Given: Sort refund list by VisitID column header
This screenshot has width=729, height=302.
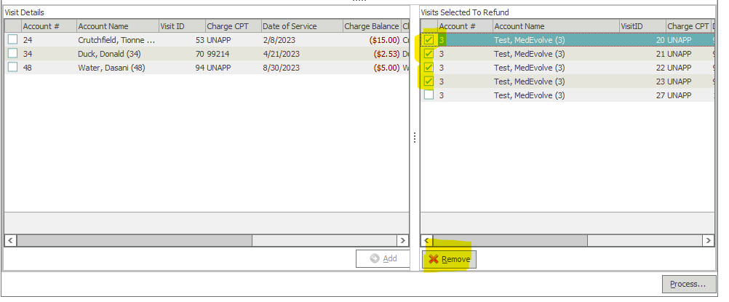Looking at the screenshot, I should (640, 26).
